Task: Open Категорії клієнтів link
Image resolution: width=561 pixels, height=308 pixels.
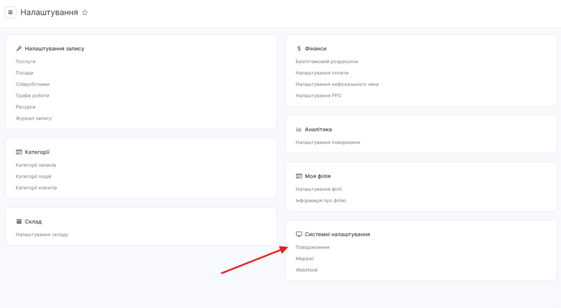Action: (36, 188)
